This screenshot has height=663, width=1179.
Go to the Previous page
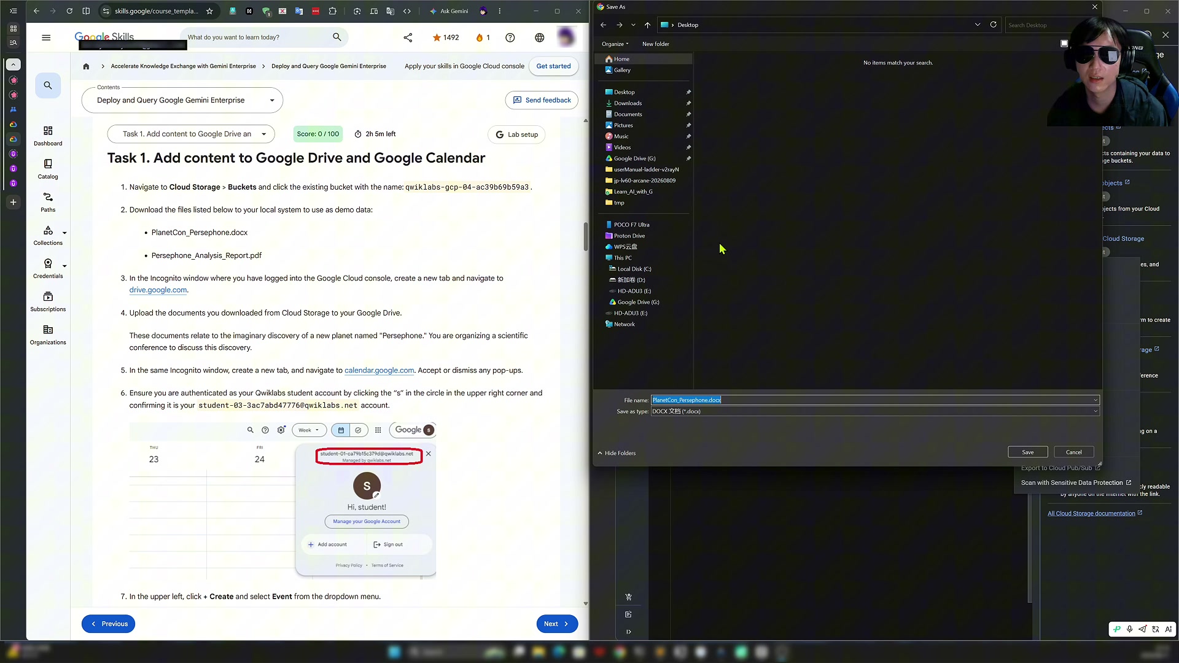tap(108, 624)
